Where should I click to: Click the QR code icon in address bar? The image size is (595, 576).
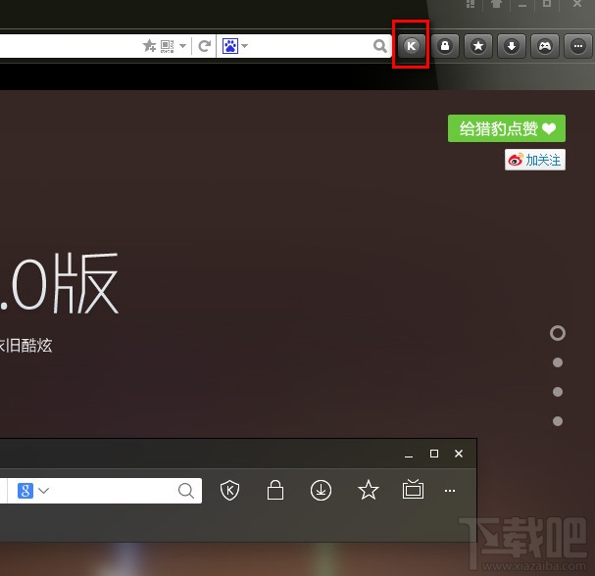pos(167,46)
